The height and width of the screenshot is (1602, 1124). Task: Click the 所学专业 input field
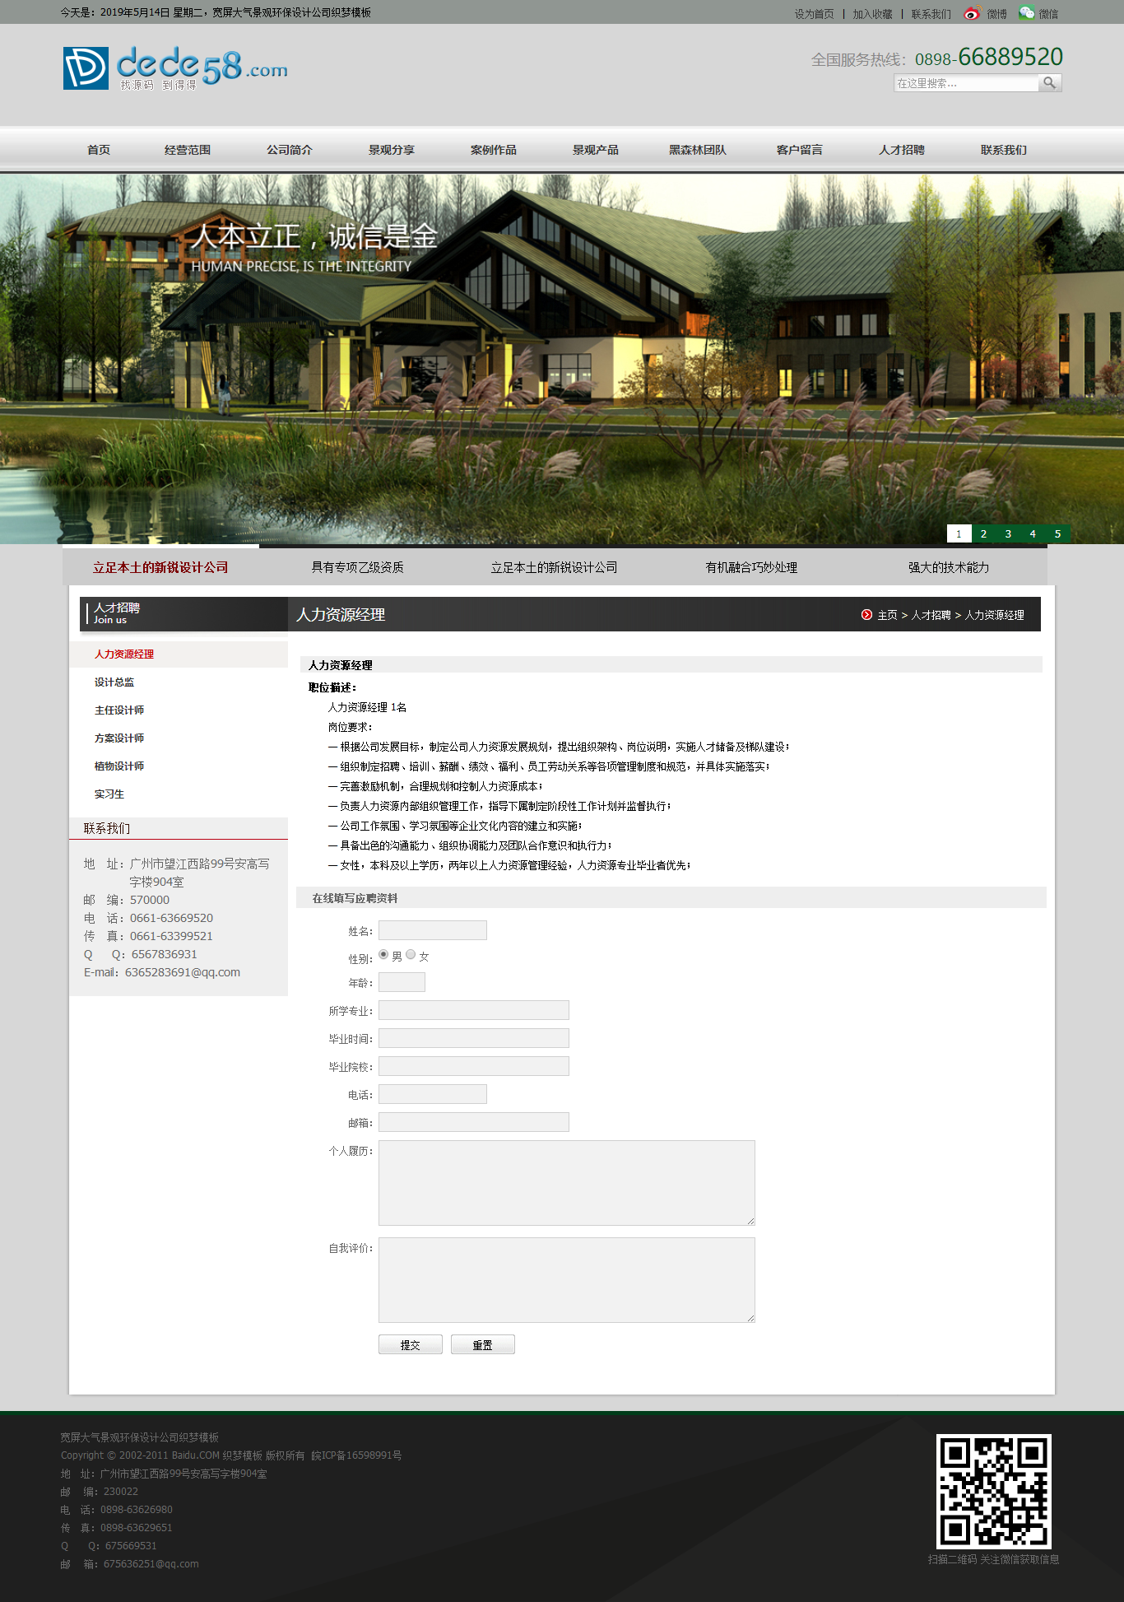coord(474,1010)
